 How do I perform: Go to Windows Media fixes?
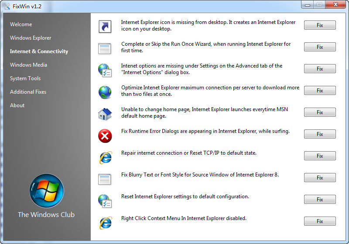(x=28, y=65)
